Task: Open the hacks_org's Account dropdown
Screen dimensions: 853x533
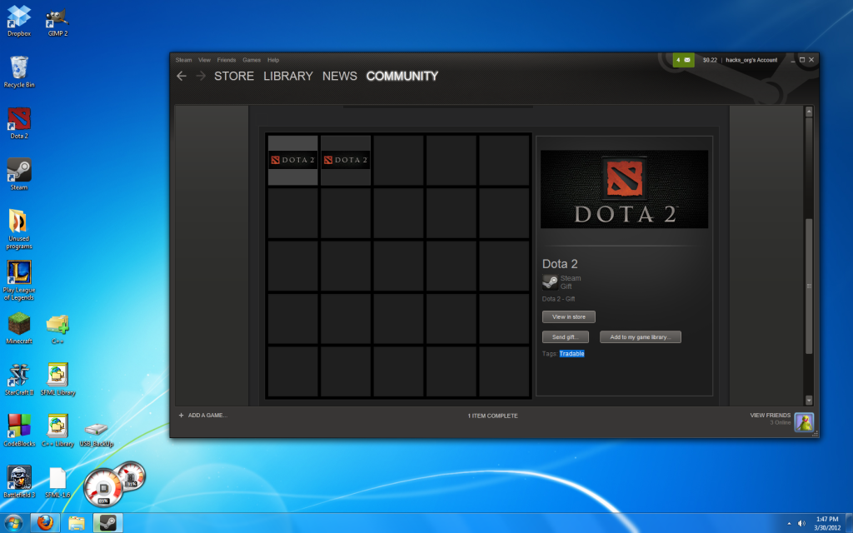Action: pos(752,60)
